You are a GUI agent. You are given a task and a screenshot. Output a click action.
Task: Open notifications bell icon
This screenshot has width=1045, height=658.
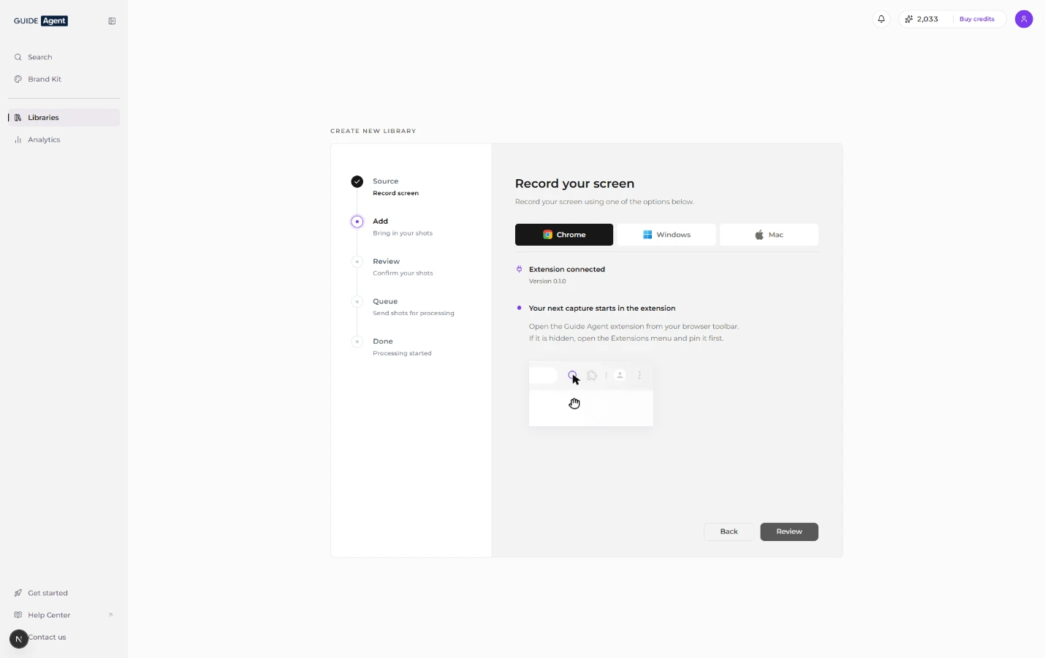click(881, 19)
